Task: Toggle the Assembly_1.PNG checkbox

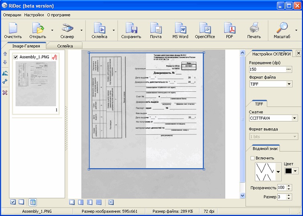Action: [x=16, y=57]
